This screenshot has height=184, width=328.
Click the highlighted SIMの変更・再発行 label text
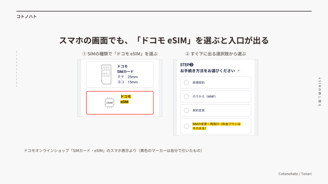(x=217, y=126)
